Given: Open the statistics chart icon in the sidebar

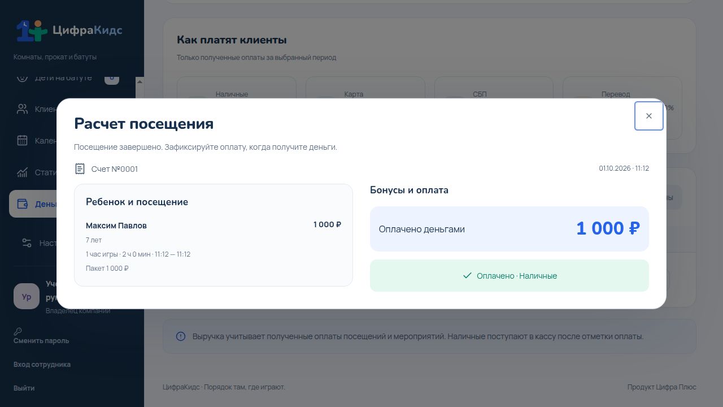Looking at the screenshot, I should coord(22,172).
